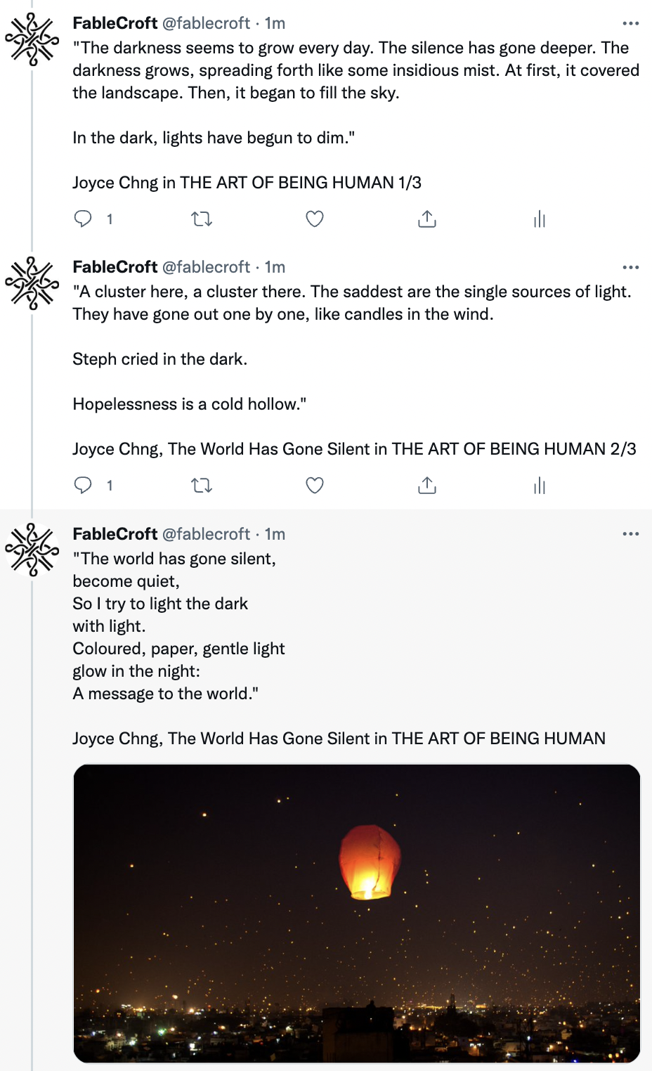This screenshot has width=652, height=1071.
Task: View analytics for the second tweet
Action: coord(540,486)
